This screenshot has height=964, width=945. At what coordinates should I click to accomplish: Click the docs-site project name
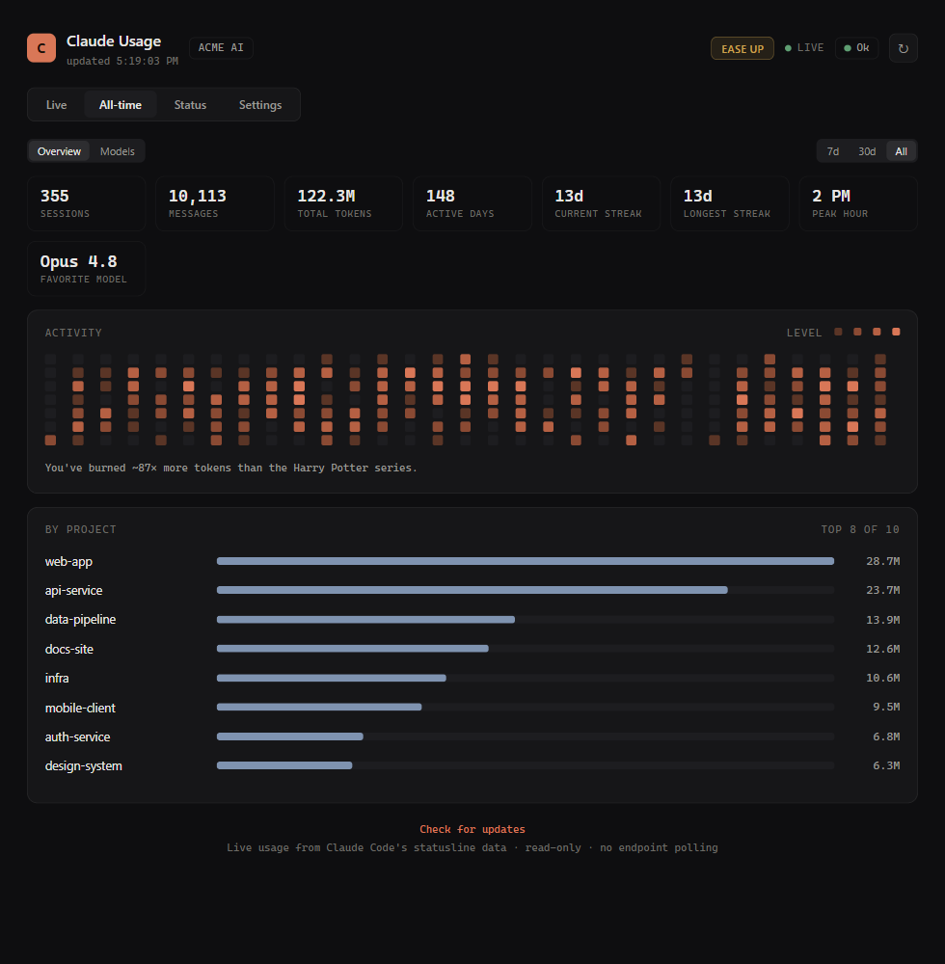(69, 649)
